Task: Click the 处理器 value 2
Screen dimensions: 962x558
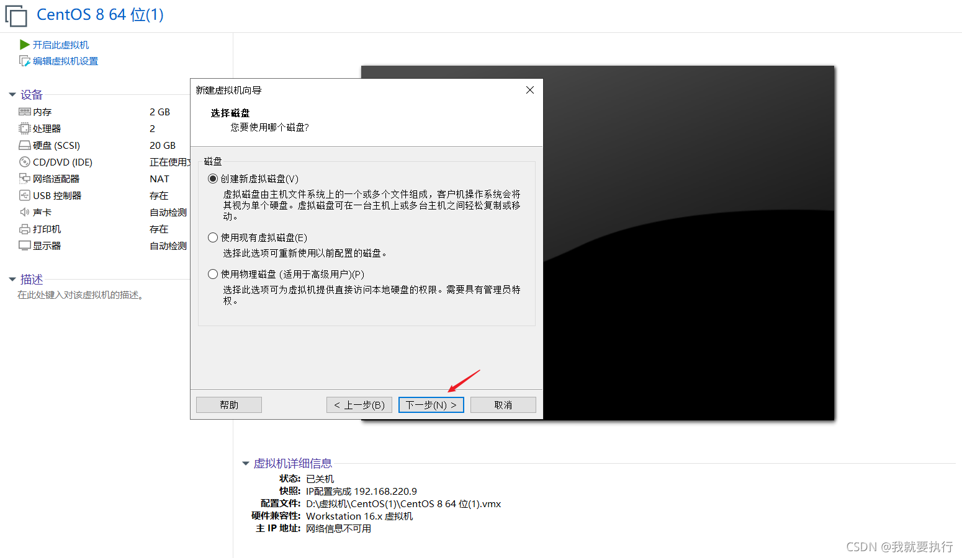Action: [x=153, y=128]
